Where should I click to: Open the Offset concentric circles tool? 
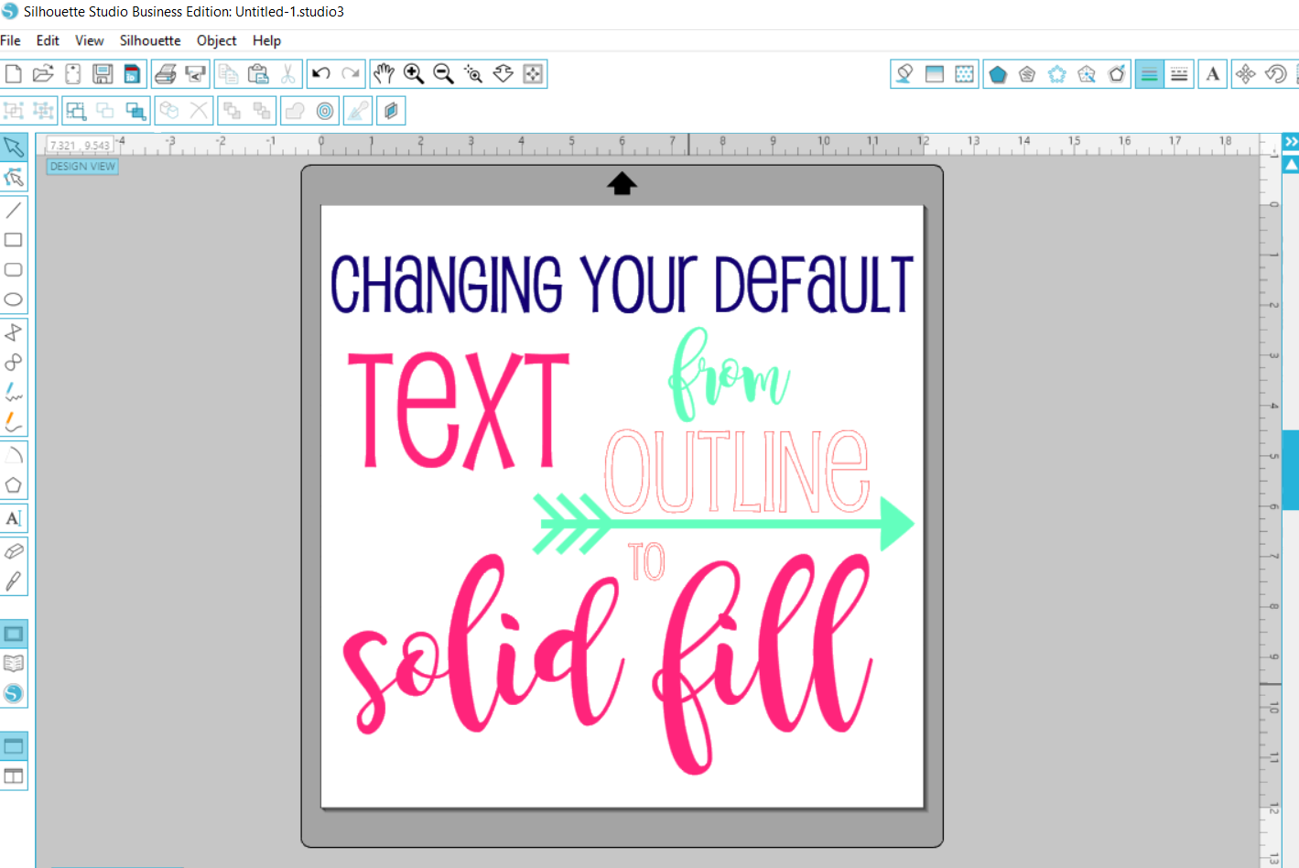(x=325, y=111)
